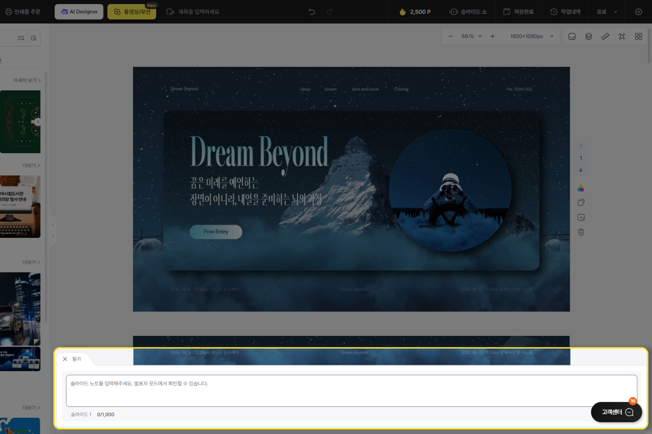
Task: Open the 동영상/모션 video motion button
Action: tap(132, 12)
